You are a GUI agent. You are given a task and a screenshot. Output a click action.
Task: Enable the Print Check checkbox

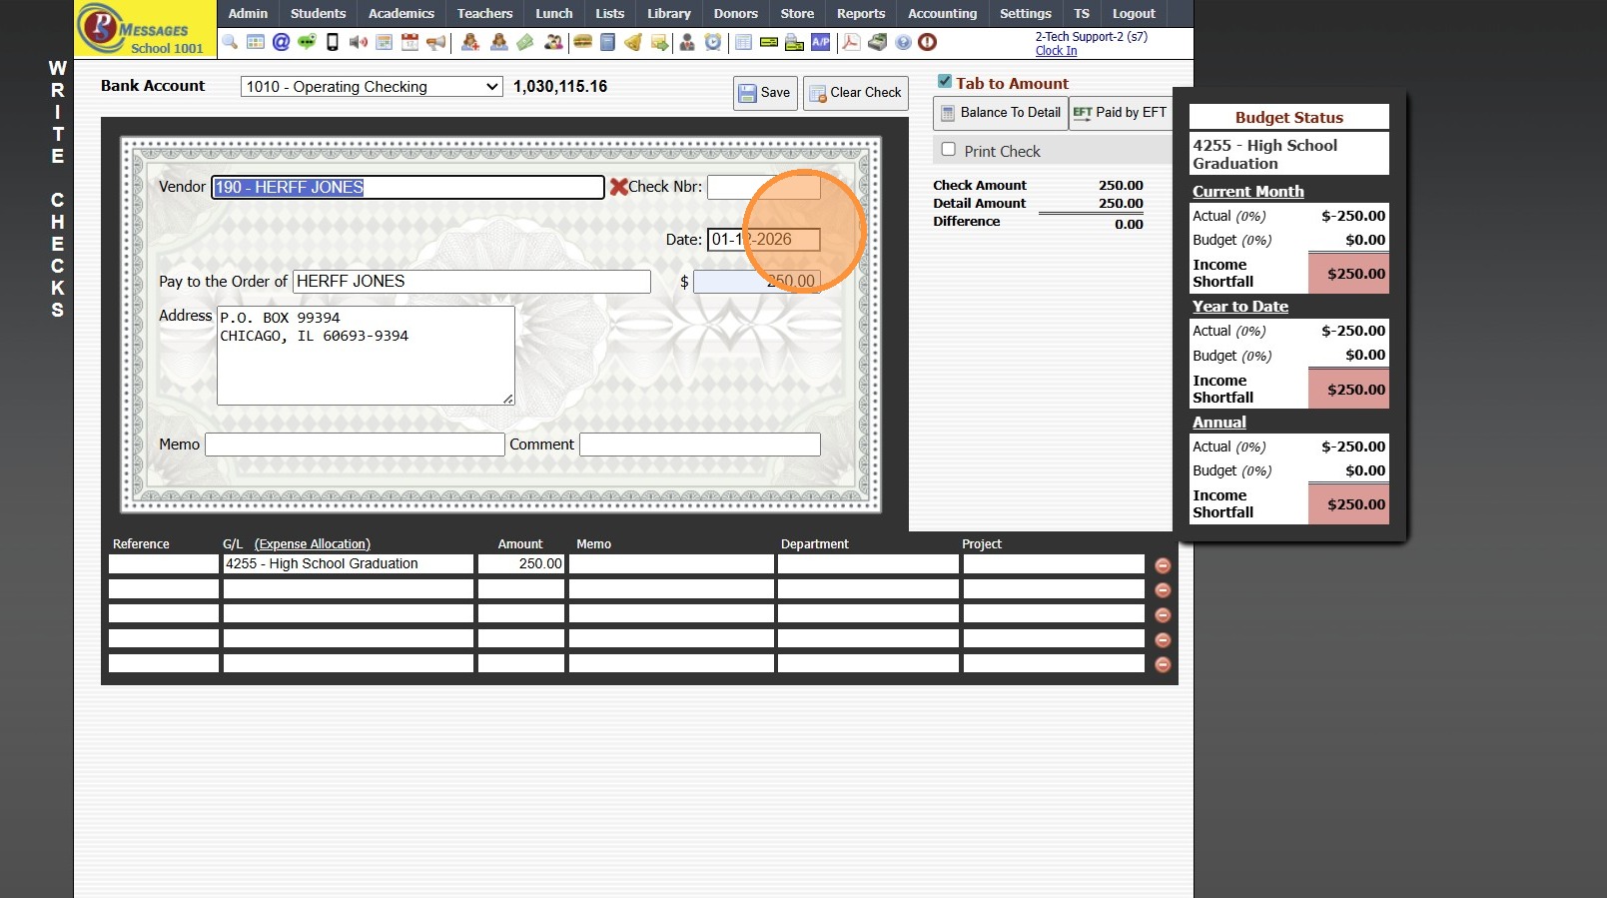tap(948, 150)
